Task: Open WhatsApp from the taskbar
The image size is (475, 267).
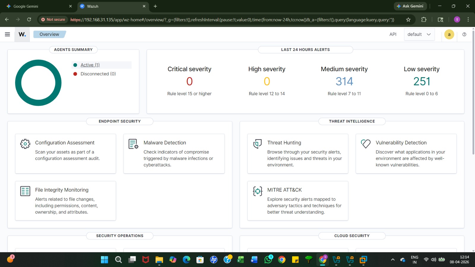Action: coord(268,260)
